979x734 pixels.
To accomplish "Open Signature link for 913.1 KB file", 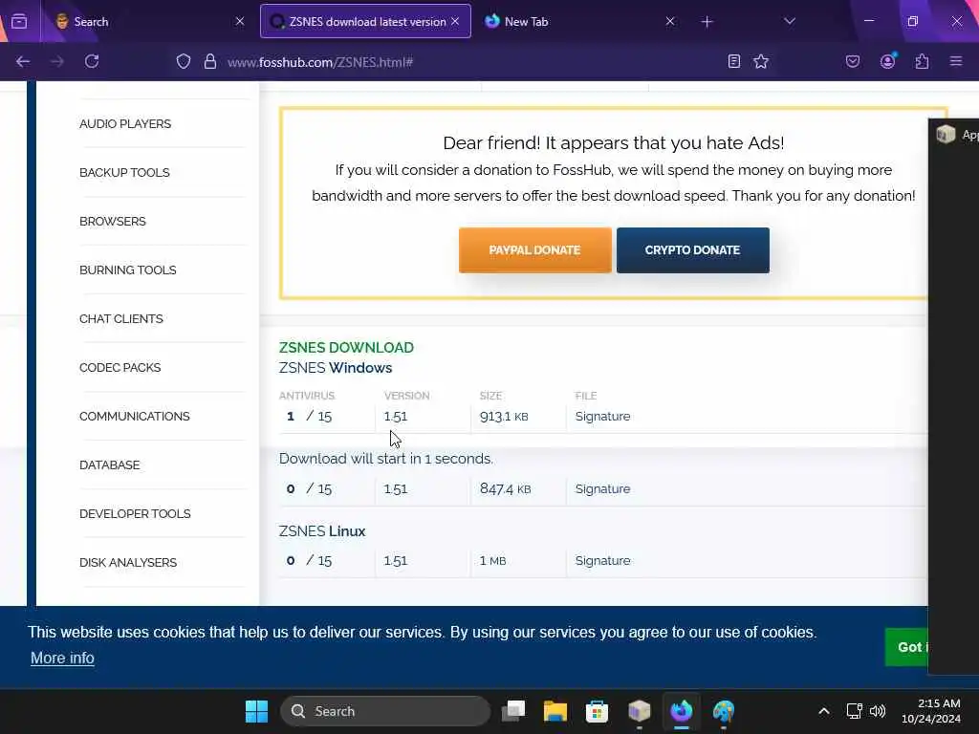I will (x=602, y=417).
